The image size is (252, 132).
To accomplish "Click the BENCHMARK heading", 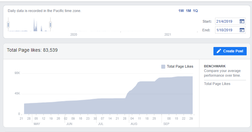I will click(215, 66).
